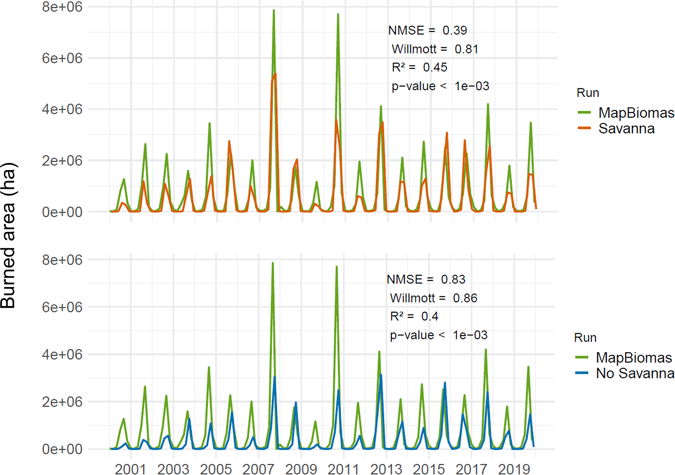
Task: Click the R² = 0.45 text
Action: click(419, 67)
